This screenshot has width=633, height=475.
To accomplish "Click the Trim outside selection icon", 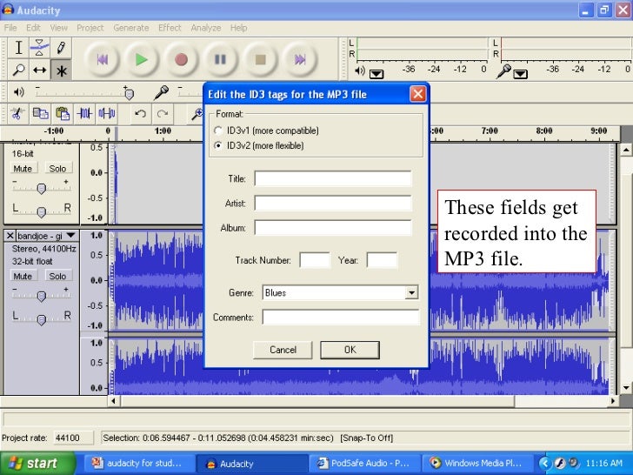I will pyautogui.click(x=85, y=113).
